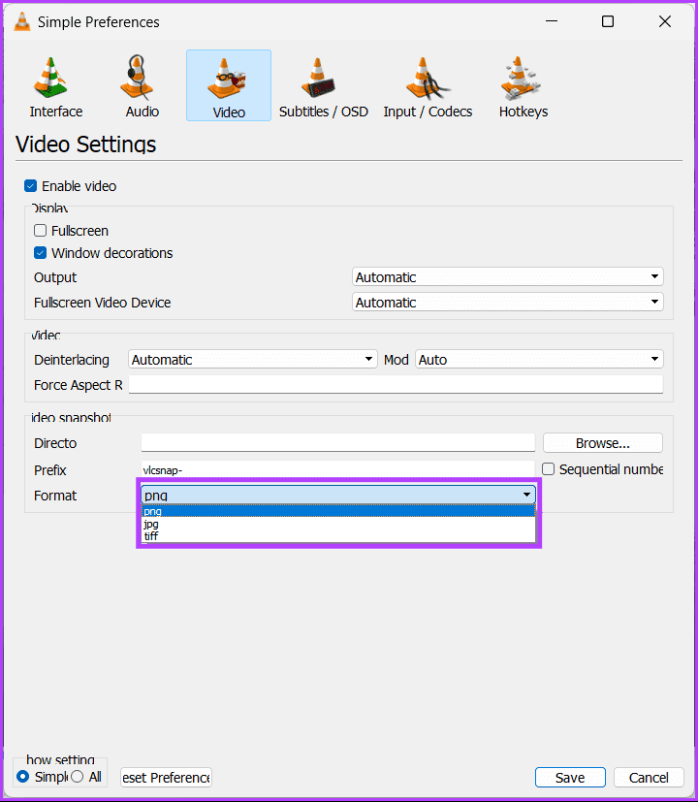Click the Save button
This screenshot has width=698, height=802.
pos(570,778)
